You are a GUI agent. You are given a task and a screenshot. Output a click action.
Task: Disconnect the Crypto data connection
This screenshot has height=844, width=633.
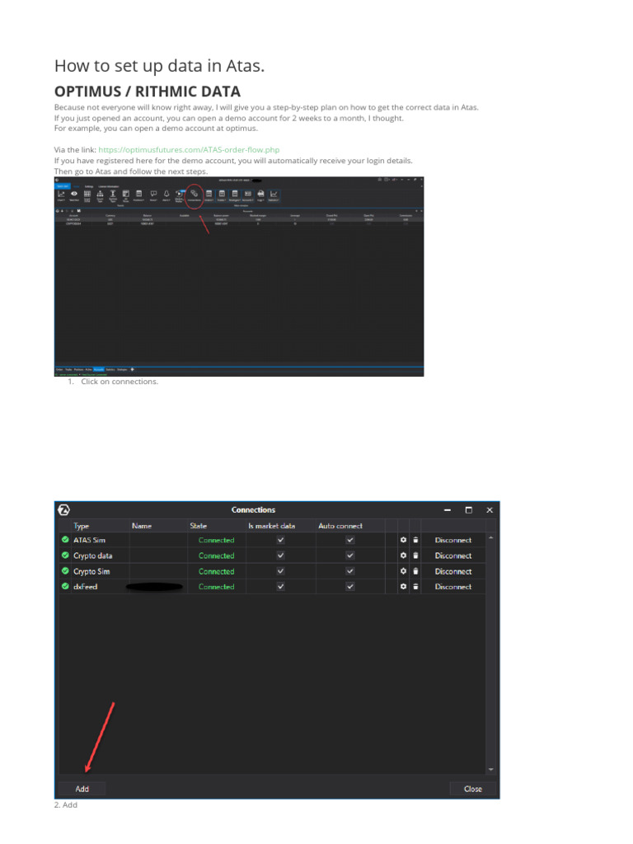[453, 556]
